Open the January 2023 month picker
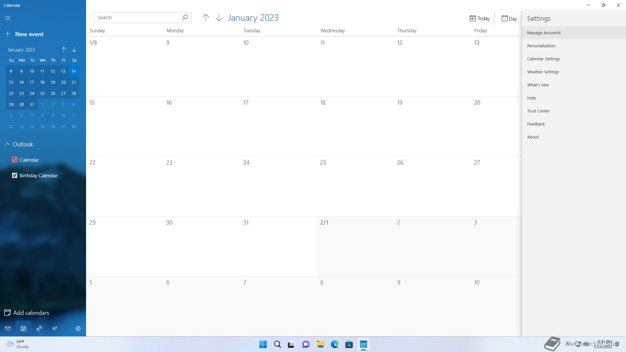The image size is (626, 352). pos(253,18)
